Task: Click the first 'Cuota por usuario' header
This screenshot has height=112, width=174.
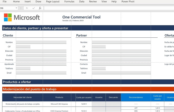Action: tap(84, 97)
